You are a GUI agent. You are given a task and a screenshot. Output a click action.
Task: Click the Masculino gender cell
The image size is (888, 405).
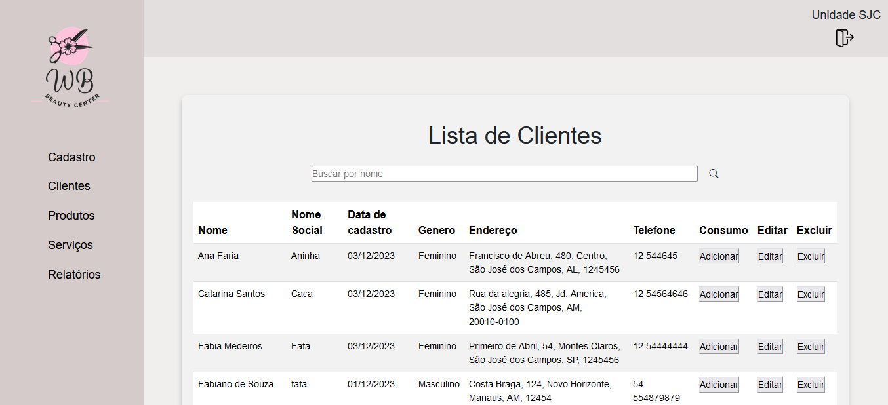pos(439,384)
